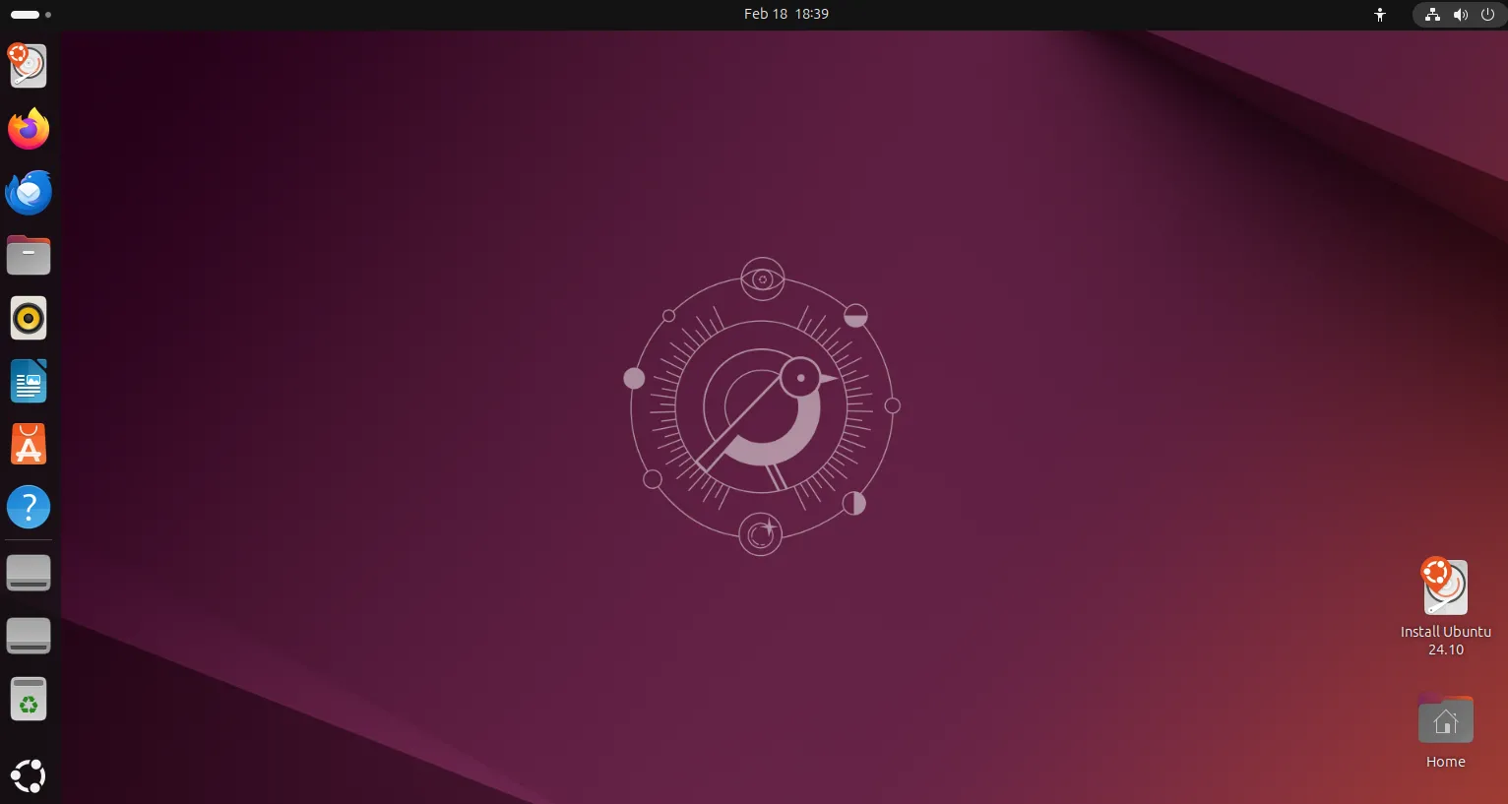Screen dimensions: 1508x804
Task: Start the Rhythmbox music player
Action: click(29, 318)
